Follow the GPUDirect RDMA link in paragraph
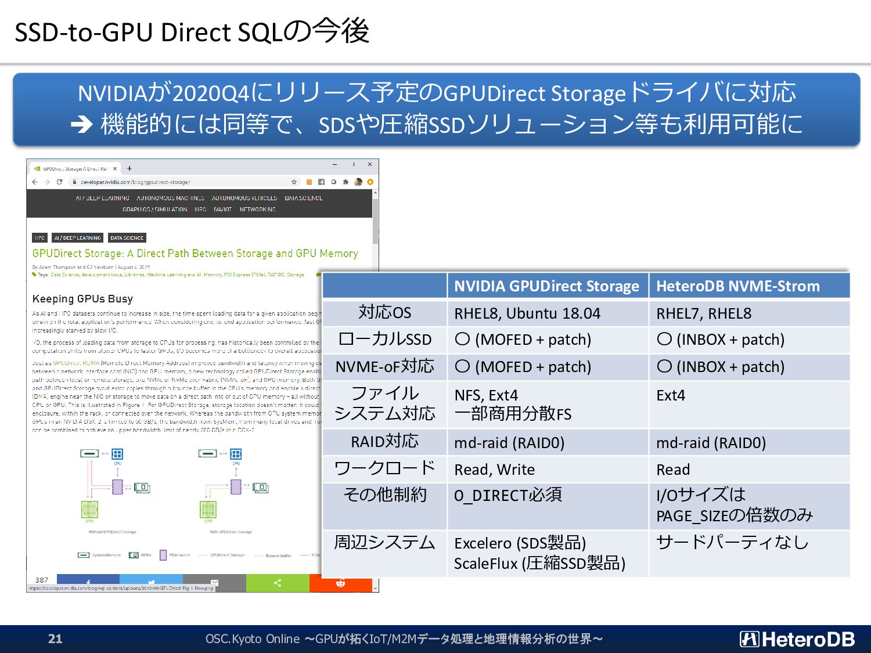The image size is (871, 653). point(76,363)
